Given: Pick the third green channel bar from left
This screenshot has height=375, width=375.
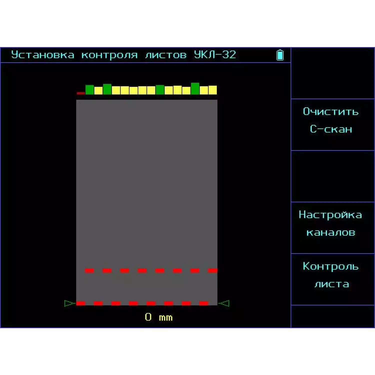Looking at the screenshot, I should [x=160, y=90].
